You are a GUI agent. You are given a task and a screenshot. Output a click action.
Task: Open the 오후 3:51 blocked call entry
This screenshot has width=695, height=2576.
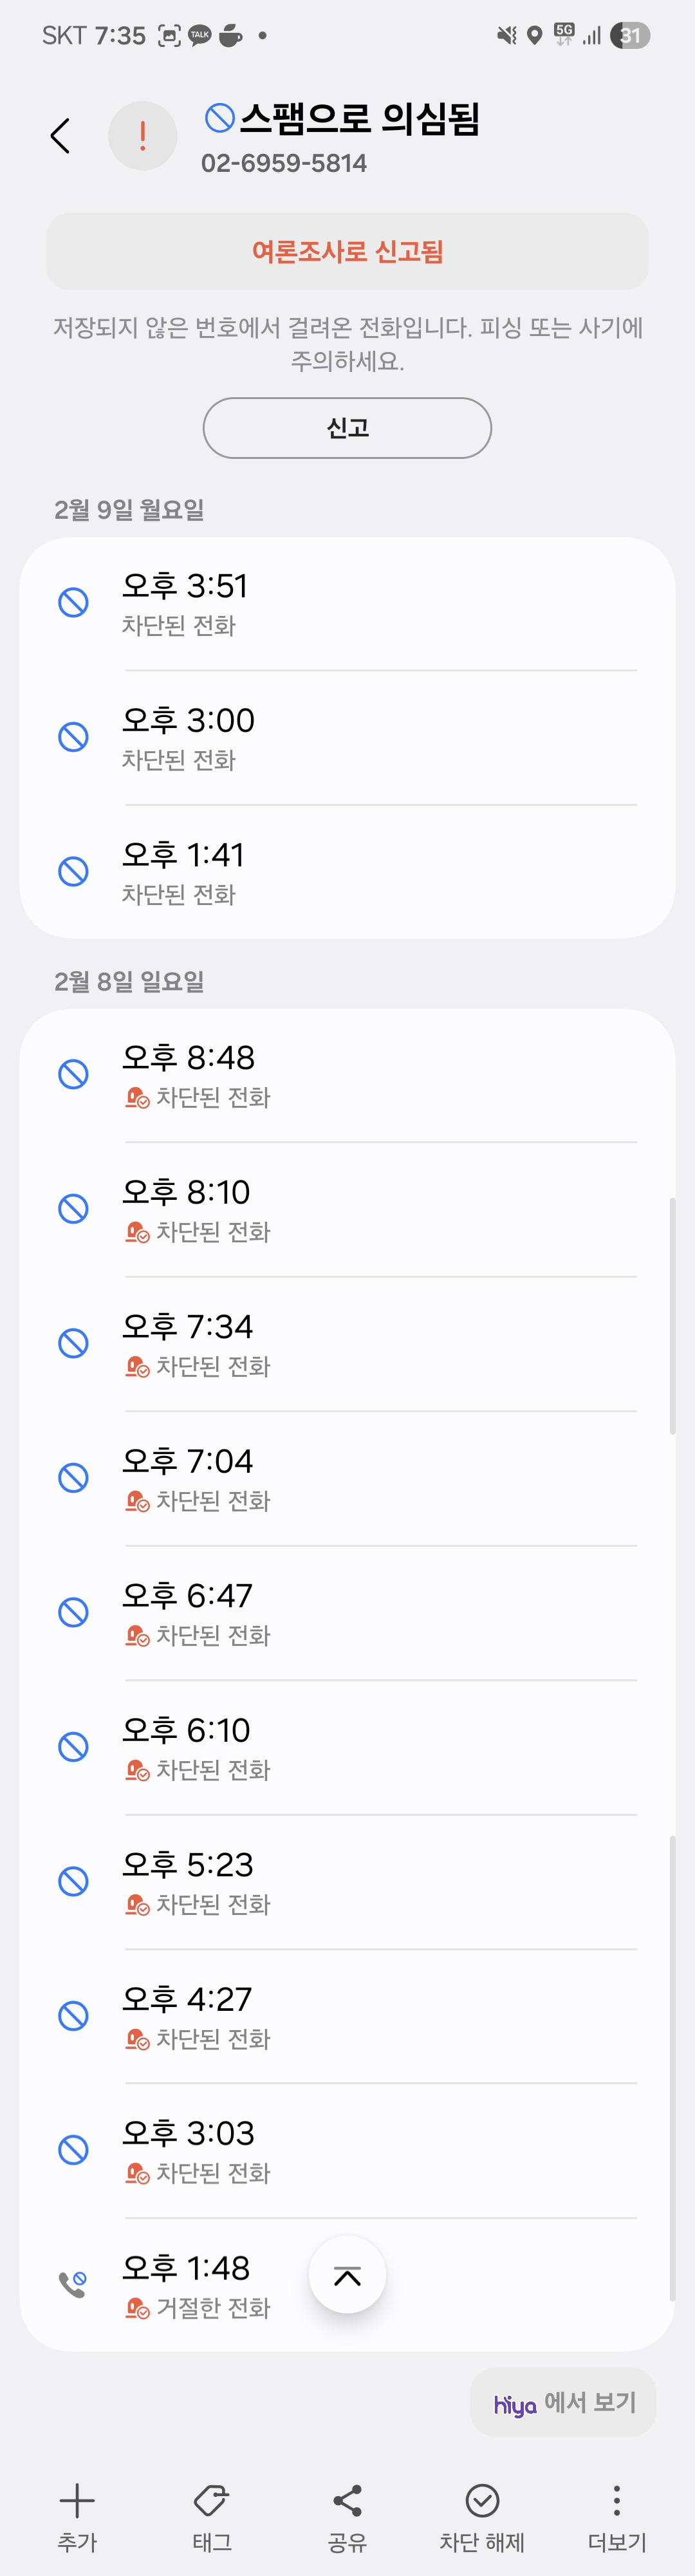tap(347, 604)
